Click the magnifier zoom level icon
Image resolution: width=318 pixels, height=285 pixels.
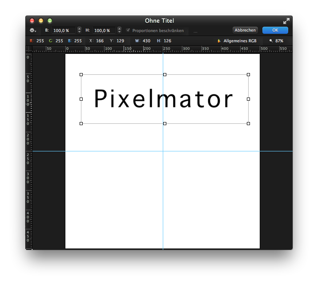(x=271, y=41)
